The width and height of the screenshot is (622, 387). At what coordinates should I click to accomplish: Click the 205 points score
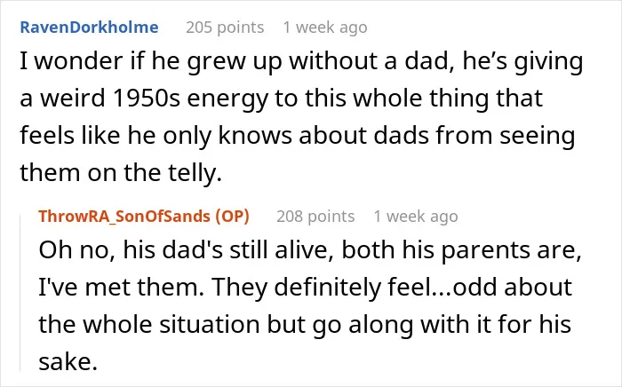225,28
